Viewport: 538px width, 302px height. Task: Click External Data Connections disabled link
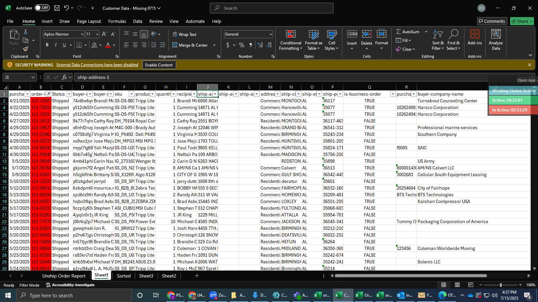[97, 65]
